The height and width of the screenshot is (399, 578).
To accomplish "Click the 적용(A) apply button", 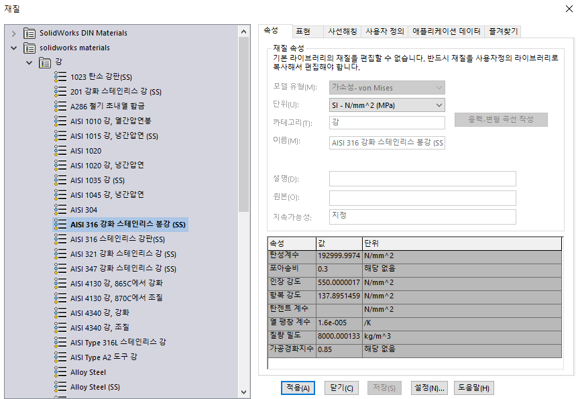I will (298, 388).
